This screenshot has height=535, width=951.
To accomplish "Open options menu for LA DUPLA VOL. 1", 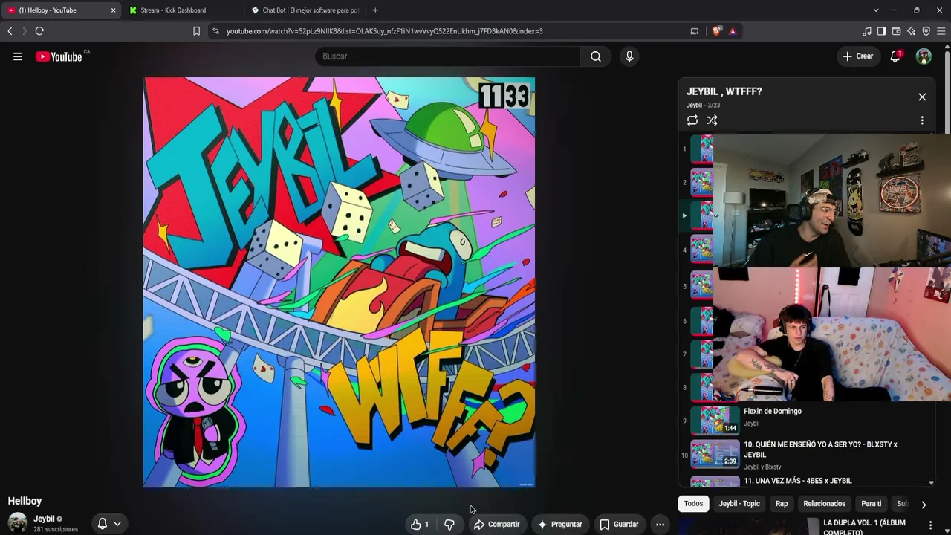I will coord(930,525).
